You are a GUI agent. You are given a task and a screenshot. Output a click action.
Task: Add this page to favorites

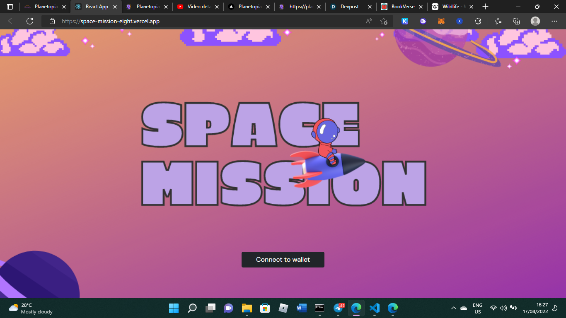[384, 21]
